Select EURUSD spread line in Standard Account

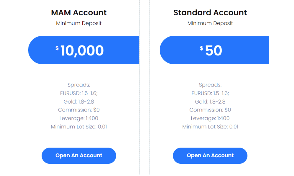(x=210, y=93)
